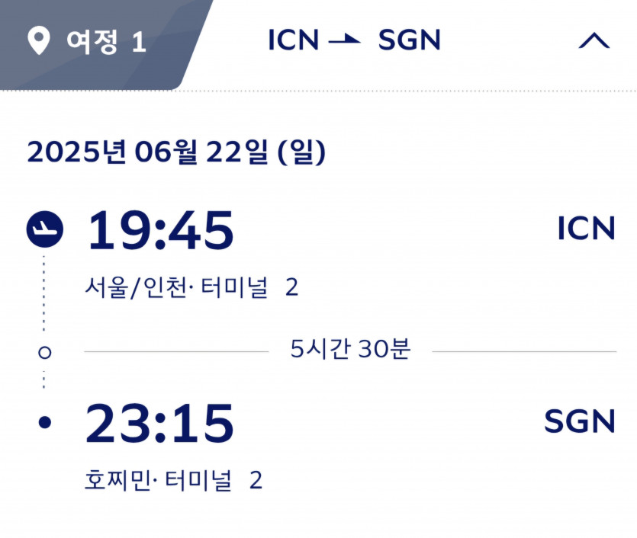Click the 19:45 departure time
The width and height of the screenshot is (637, 538).
point(160,229)
